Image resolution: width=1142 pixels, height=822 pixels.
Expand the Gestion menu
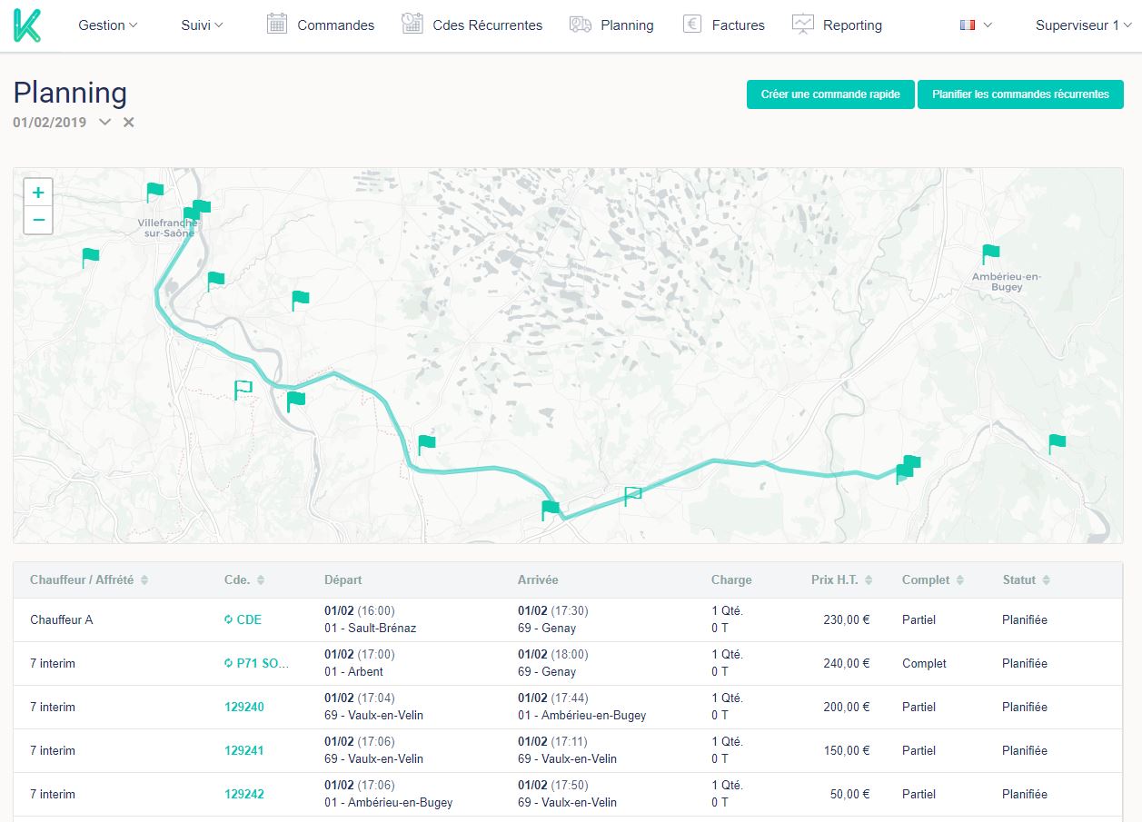pyautogui.click(x=108, y=25)
